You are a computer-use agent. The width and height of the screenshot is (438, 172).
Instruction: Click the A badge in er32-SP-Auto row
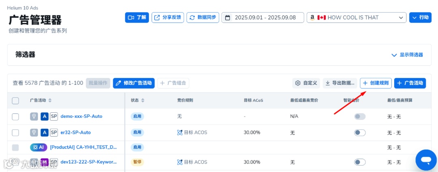click(45, 132)
